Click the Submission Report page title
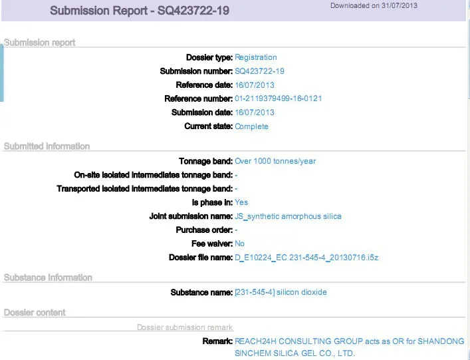The width and height of the screenshot is (470, 360). click(x=136, y=11)
